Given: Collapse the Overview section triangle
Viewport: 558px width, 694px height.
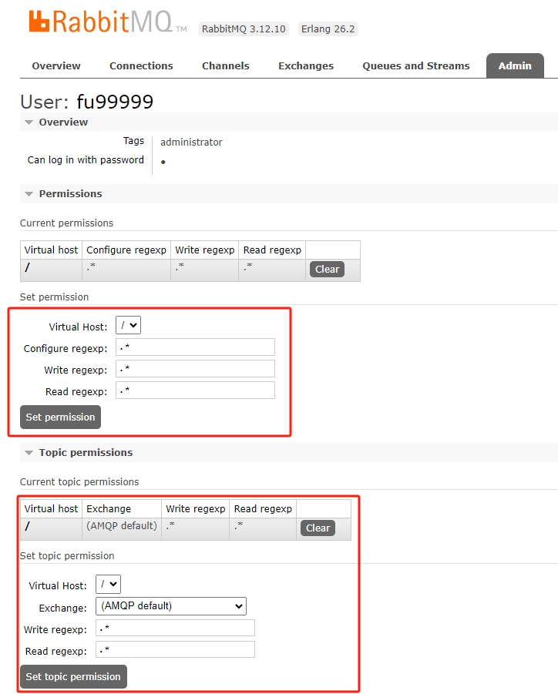Looking at the screenshot, I should point(29,122).
